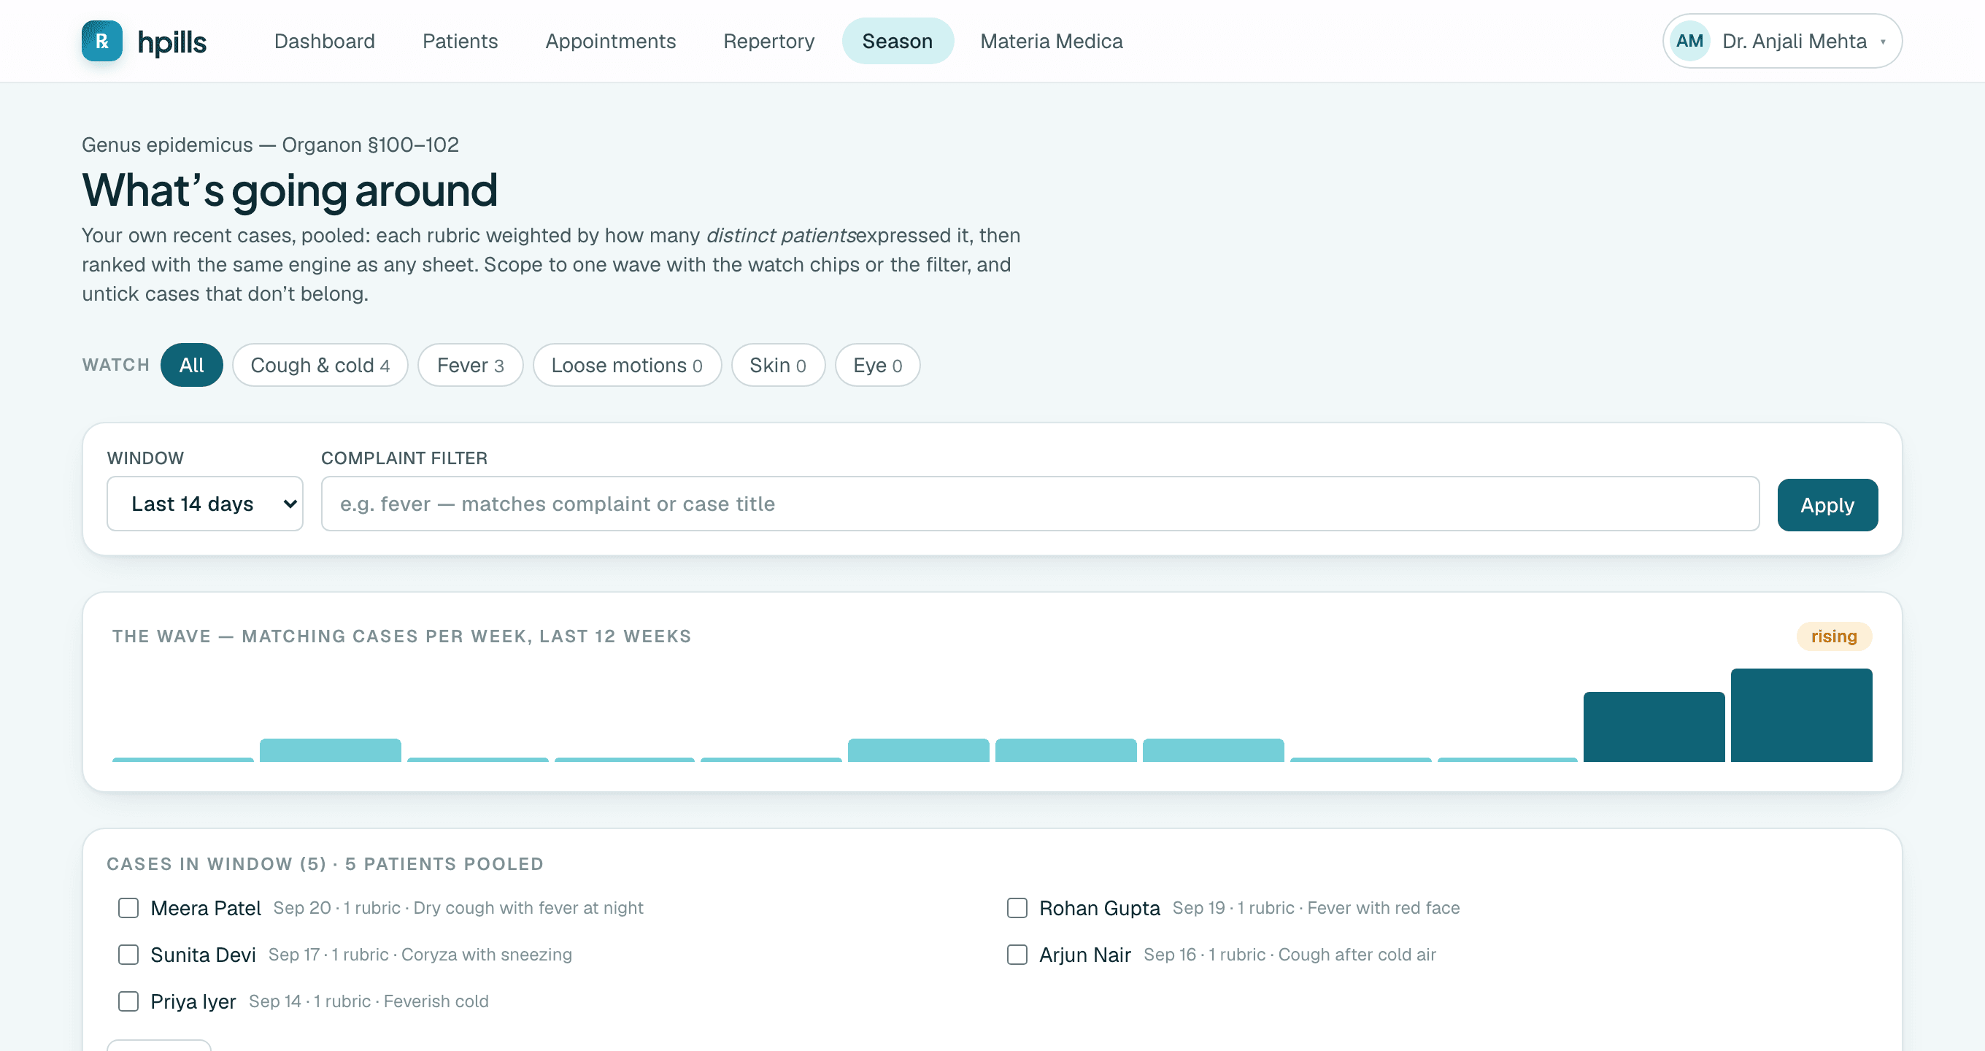Go to the Dashboard tab

pos(325,41)
